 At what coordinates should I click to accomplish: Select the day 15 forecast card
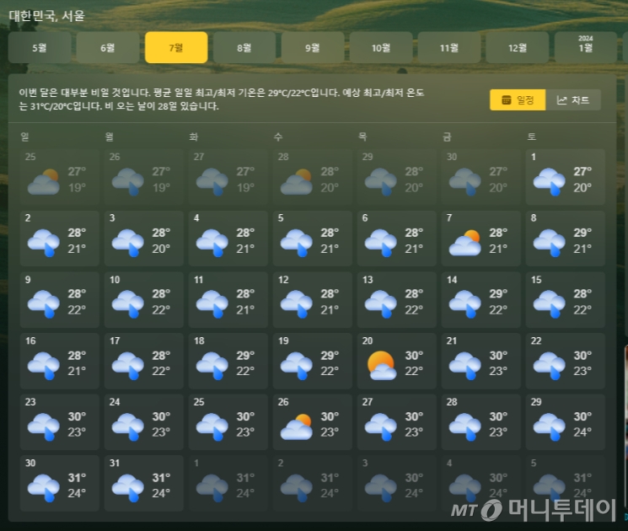tap(566, 299)
